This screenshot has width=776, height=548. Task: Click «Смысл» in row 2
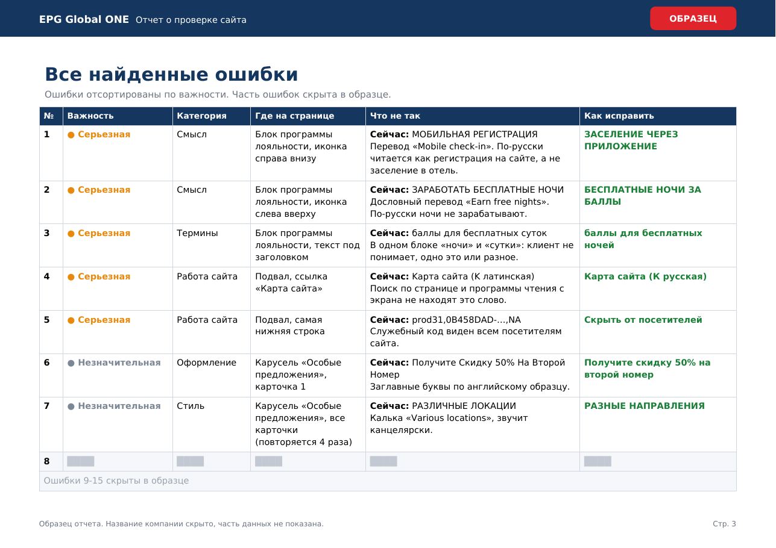pyautogui.click(x=192, y=190)
